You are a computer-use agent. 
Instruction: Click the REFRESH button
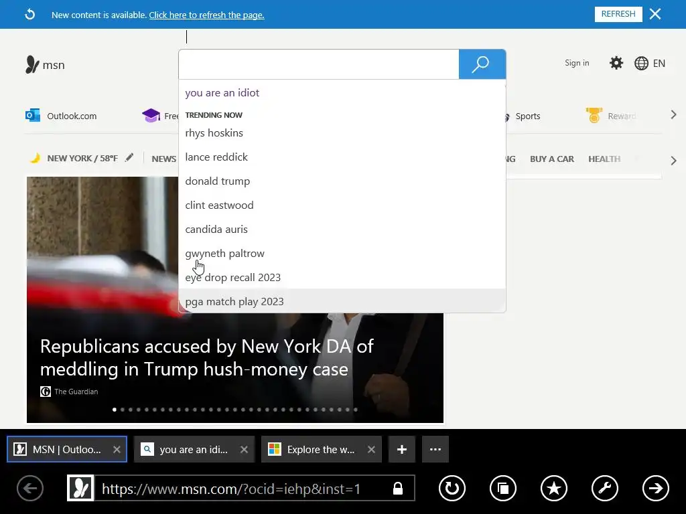618,14
